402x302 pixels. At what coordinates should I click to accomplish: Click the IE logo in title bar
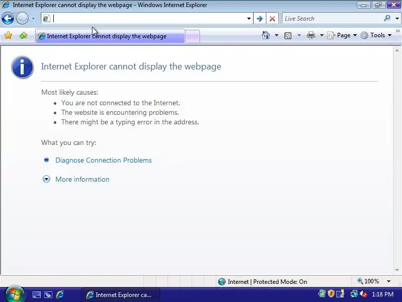(x=6, y=5)
